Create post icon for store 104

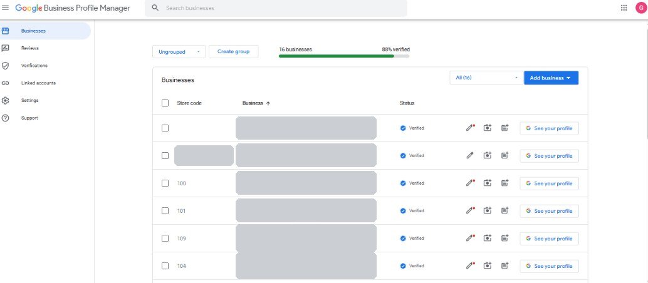point(504,266)
